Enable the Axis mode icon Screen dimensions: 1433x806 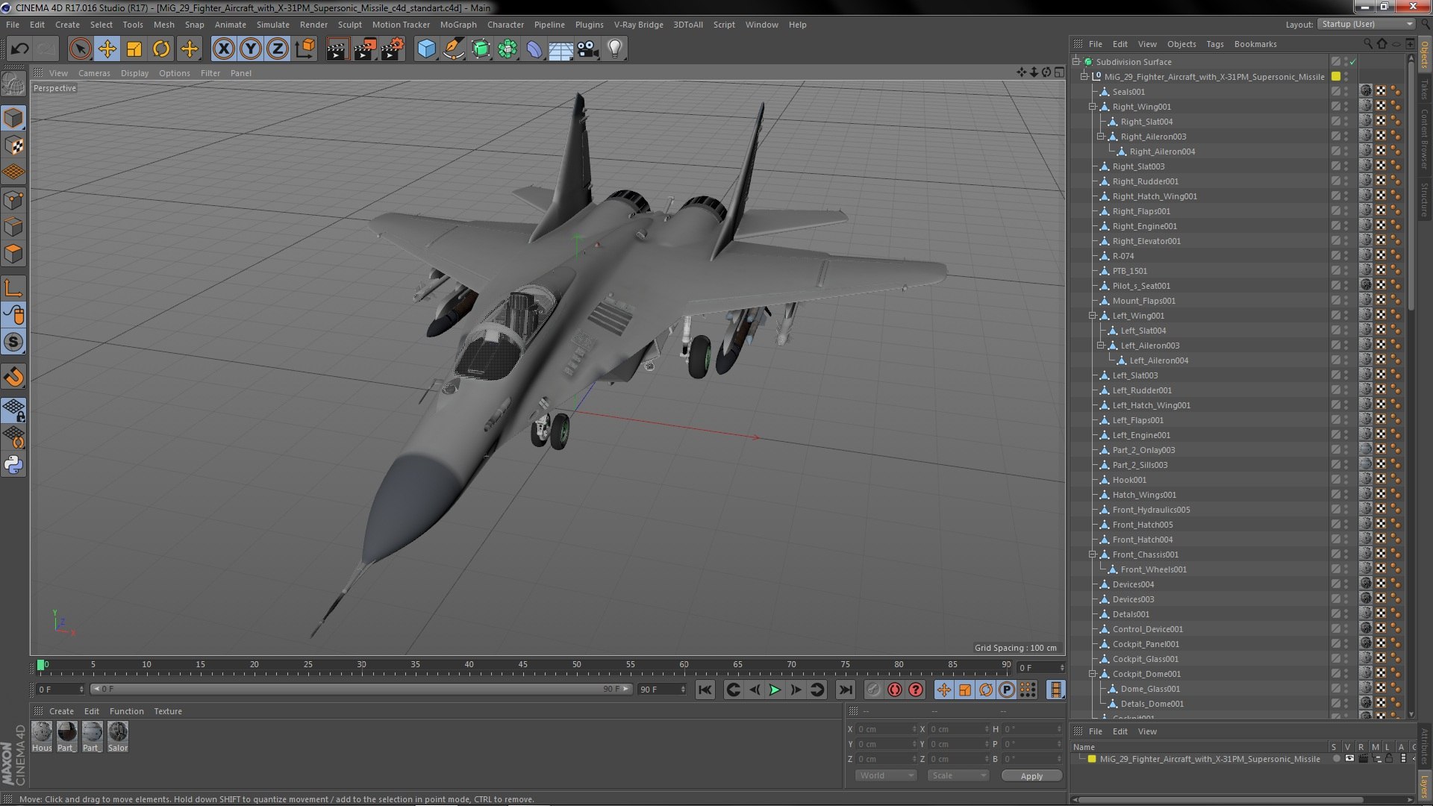13,288
